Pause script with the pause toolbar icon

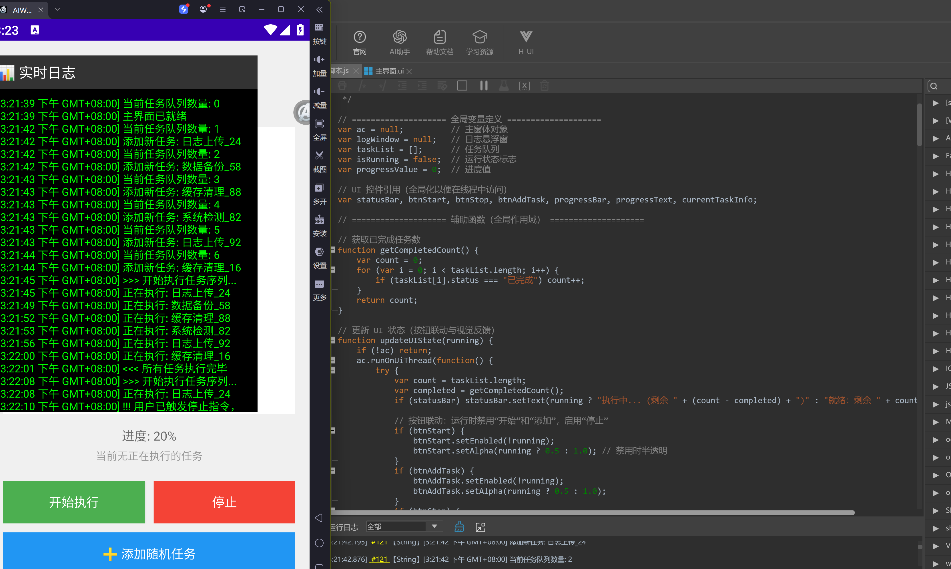click(484, 85)
